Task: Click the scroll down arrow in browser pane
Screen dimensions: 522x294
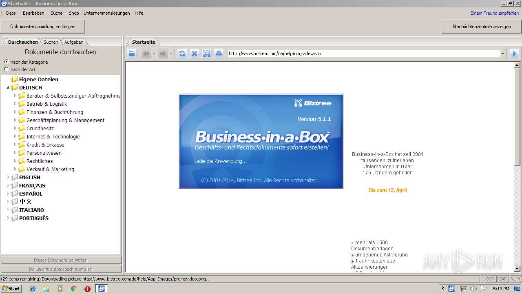Action: (517, 269)
